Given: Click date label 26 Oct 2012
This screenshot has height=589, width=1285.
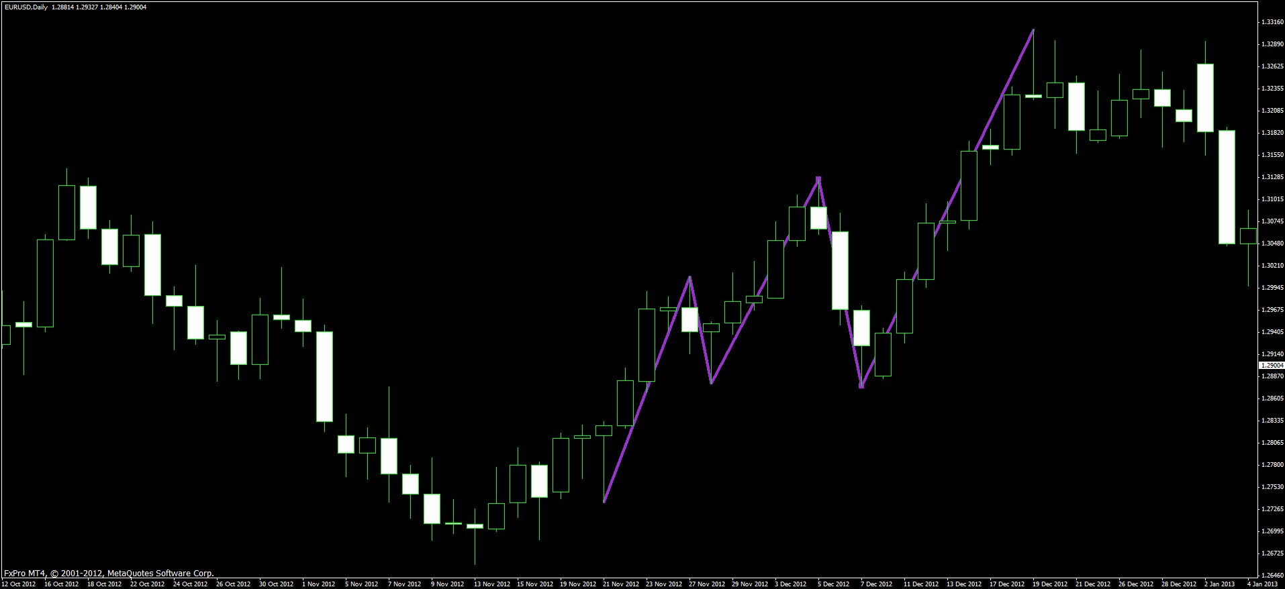Looking at the screenshot, I should coord(234,584).
